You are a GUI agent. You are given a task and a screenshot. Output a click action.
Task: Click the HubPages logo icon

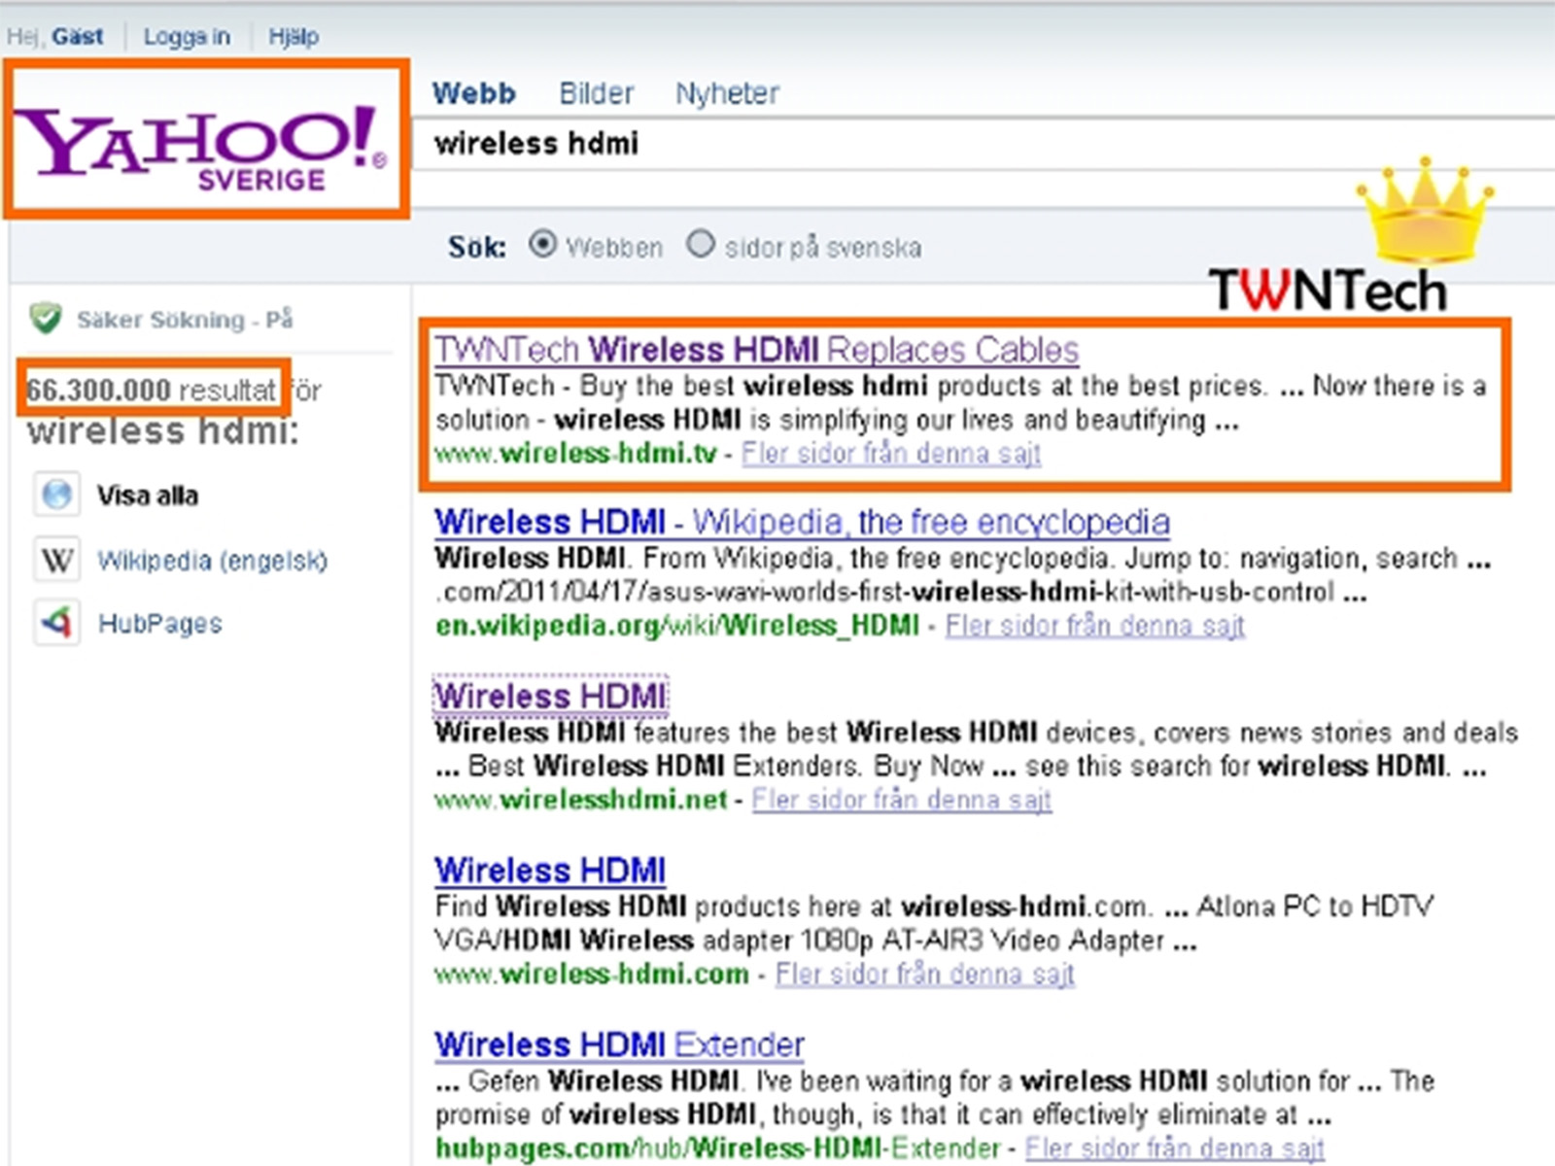(x=57, y=623)
